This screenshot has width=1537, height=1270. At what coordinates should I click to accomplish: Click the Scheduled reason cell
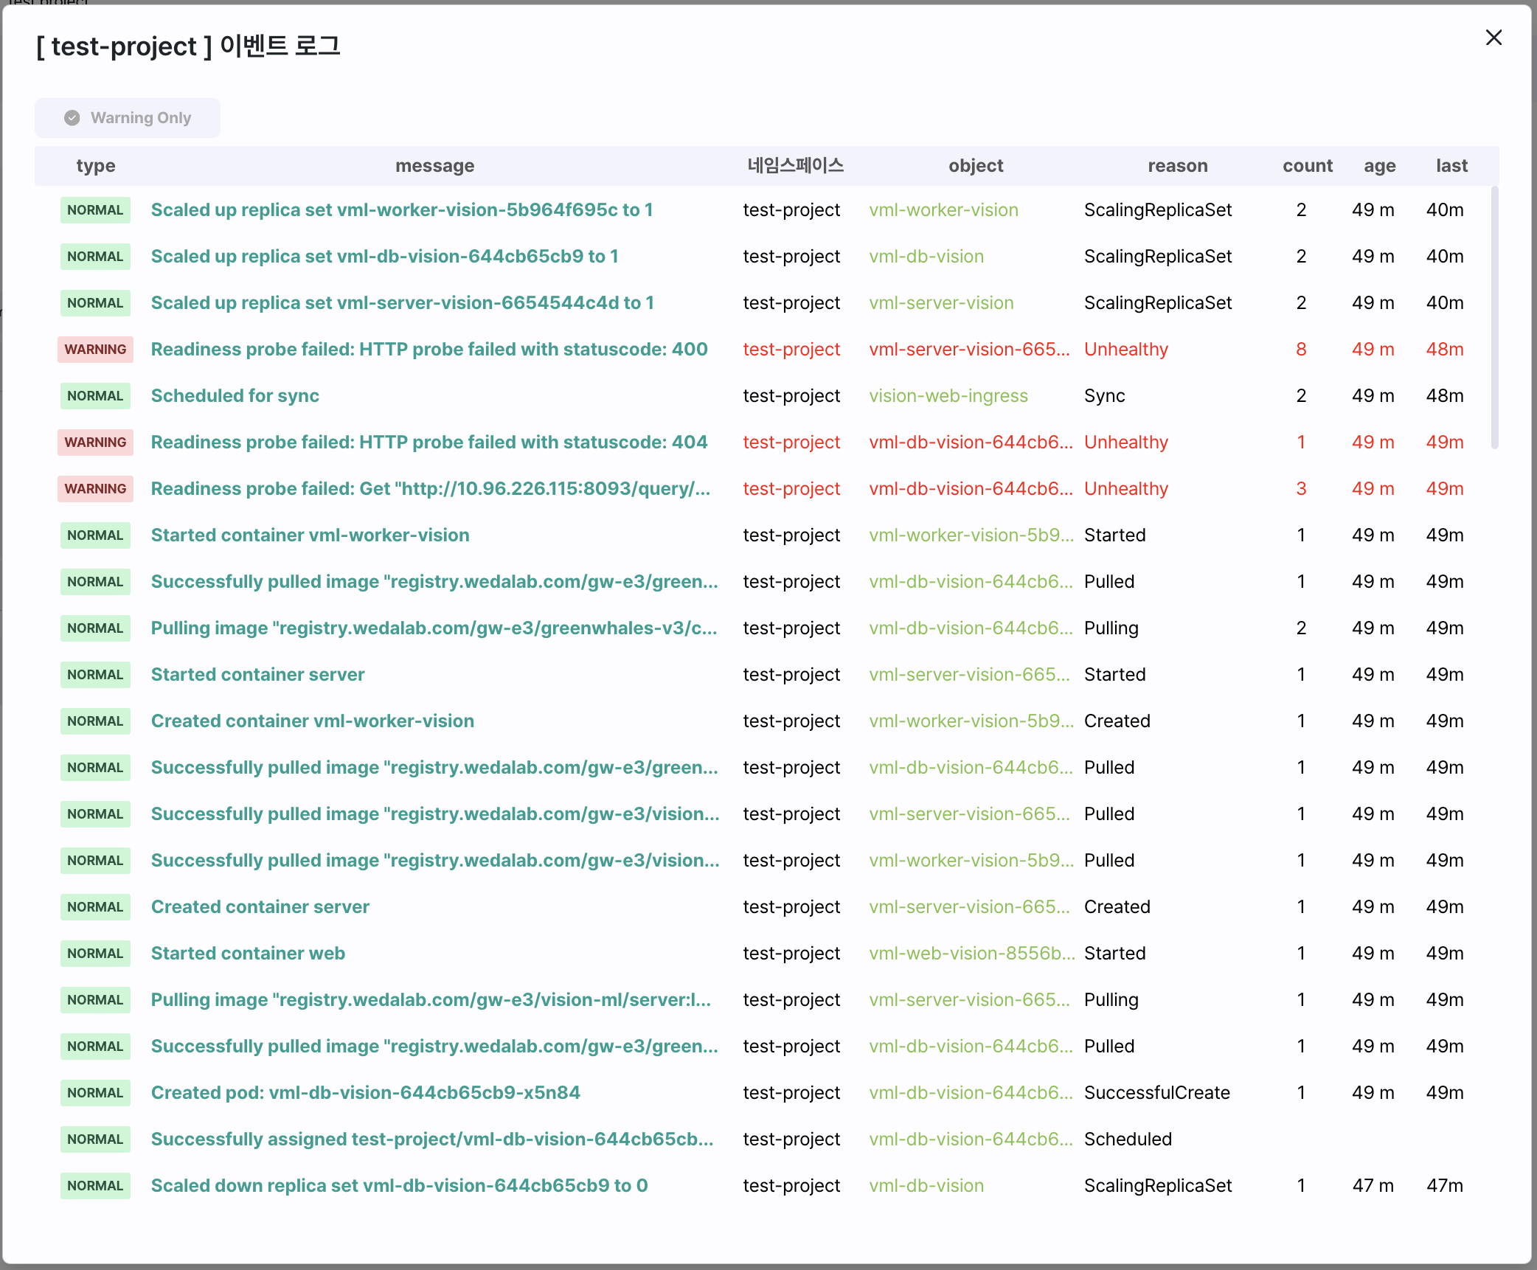point(1128,1139)
